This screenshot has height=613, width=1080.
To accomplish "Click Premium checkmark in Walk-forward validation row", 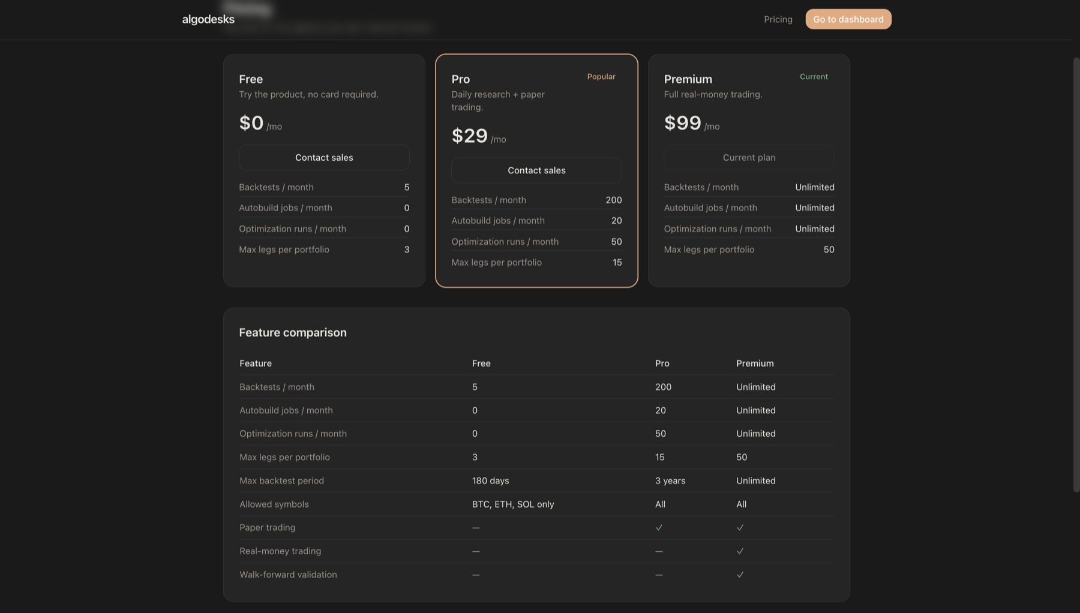I will (740, 575).
